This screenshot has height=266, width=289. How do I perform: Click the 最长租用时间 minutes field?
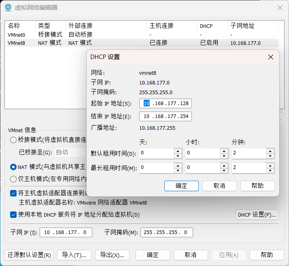click(249, 168)
